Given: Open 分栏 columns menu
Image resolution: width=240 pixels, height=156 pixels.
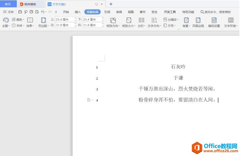Looking at the screenshot, I should click(x=141, y=22).
